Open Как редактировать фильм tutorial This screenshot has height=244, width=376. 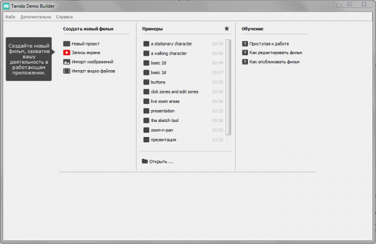click(x=276, y=53)
